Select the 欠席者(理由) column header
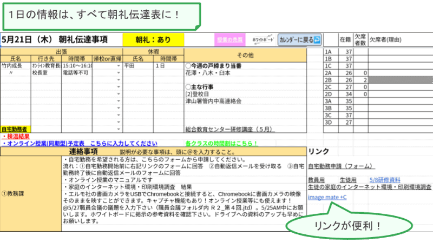The image size is (433, 243). click(x=401, y=39)
